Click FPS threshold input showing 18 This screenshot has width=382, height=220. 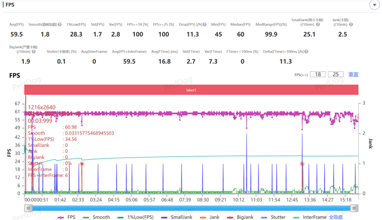pyautogui.click(x=318, y=75)
